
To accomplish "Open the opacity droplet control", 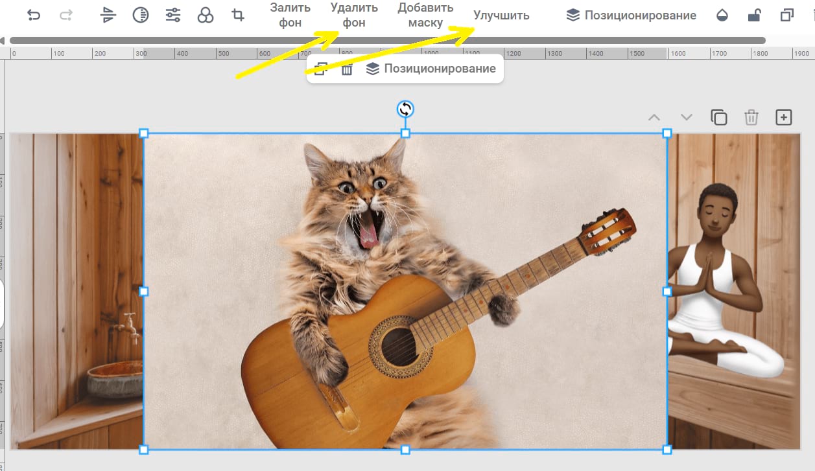I will 722,16.
